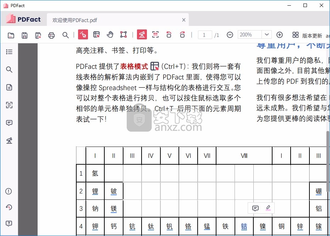Screen dimensions: 330x236
Task: Open the comments panel in sidebar
Action: 9,123
